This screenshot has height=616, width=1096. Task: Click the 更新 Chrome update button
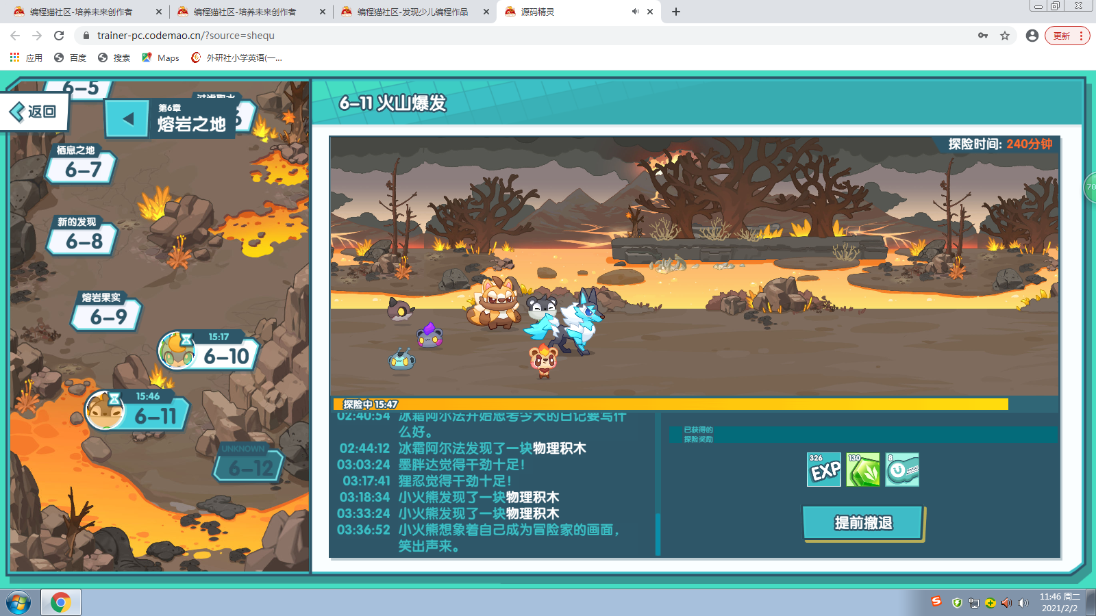(x=1067, y=36)
